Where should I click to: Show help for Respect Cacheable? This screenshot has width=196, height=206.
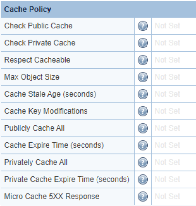[x=143, y=60]
